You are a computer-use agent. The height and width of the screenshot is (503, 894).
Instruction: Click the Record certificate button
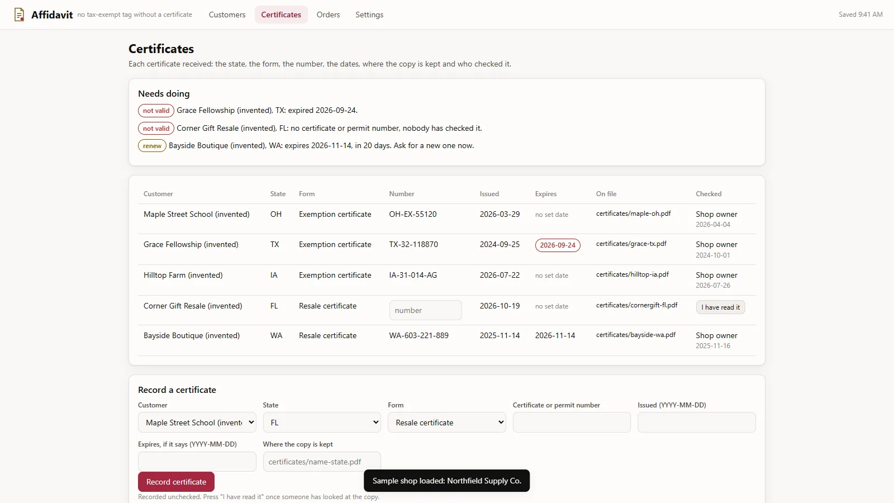pyautogui.click(x=176, y=482)
